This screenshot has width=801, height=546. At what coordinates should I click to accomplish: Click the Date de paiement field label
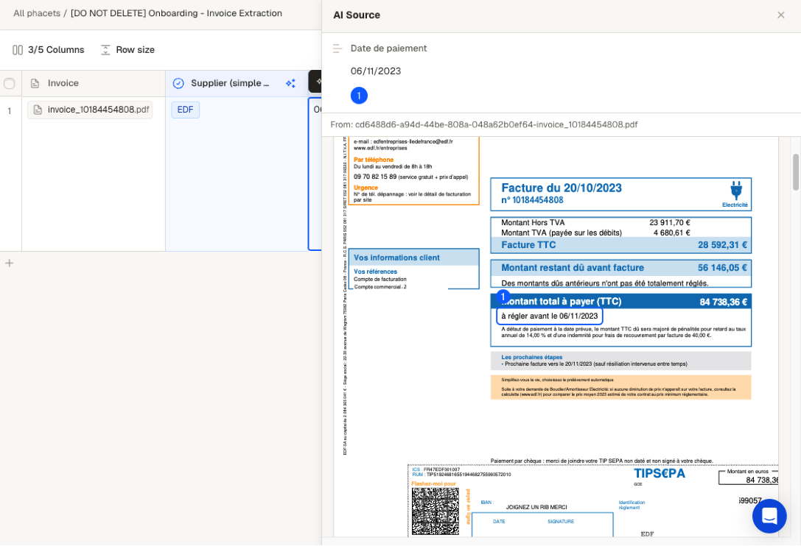(x=388, y=49)
